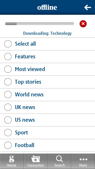Image resolution: width=95 pixels, height=169 pixels.
Task: Check the Sport section circle
Action: click(8, 133)
